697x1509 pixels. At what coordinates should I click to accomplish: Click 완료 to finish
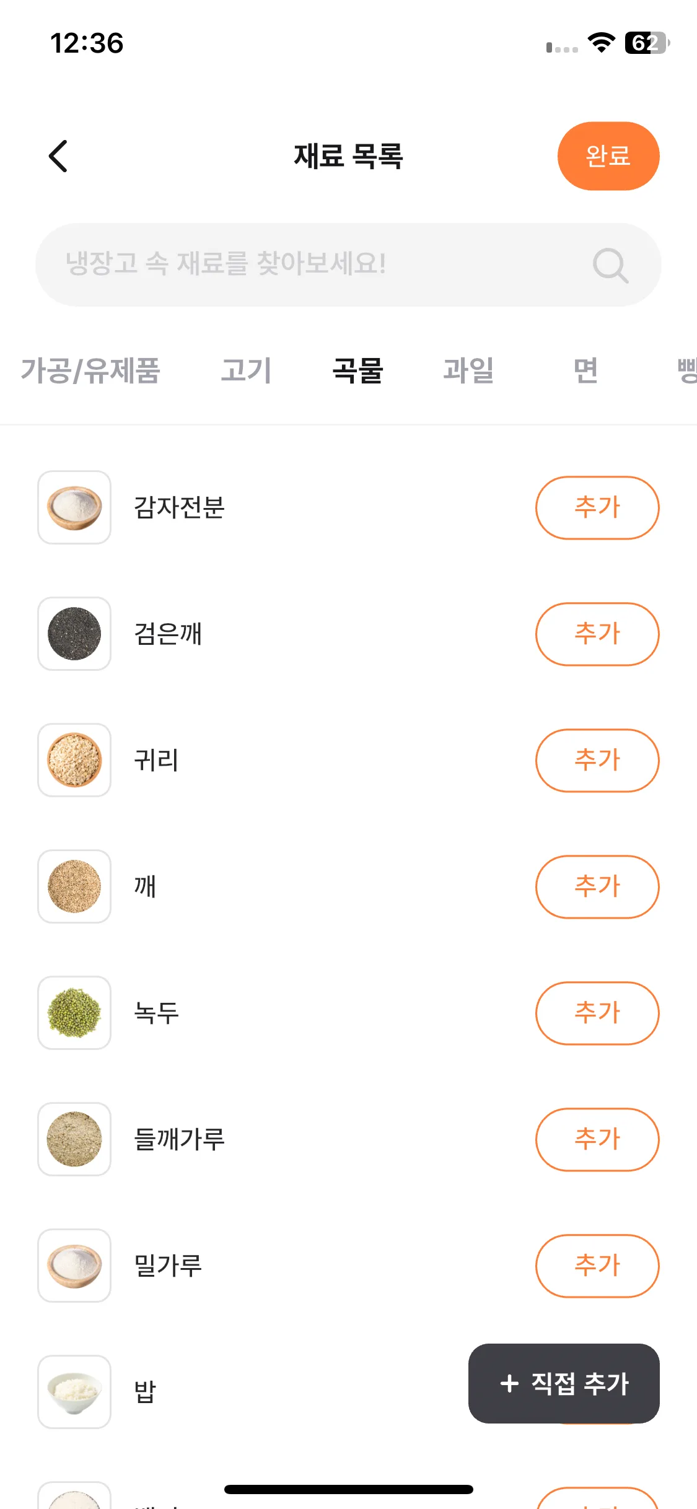pyautogui.click(x=608, y=156)
